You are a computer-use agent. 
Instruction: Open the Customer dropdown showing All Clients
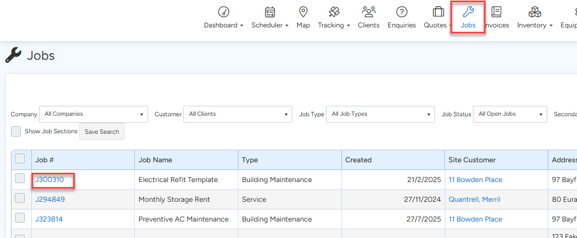(x=238, y=114)
